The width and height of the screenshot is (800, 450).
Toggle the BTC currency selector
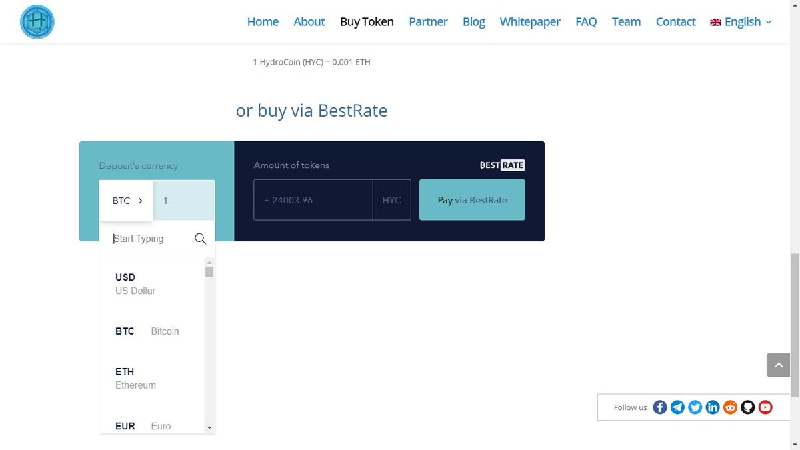point(127,200)
